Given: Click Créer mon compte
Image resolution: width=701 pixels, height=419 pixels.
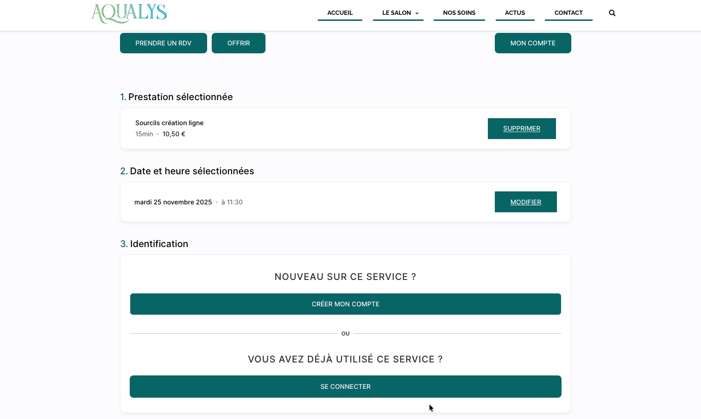Looking at the screenshot, I should point(345,304).
